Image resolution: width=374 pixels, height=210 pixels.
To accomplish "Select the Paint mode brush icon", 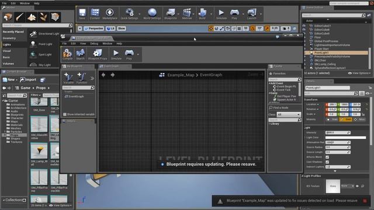I will [19, 17].
